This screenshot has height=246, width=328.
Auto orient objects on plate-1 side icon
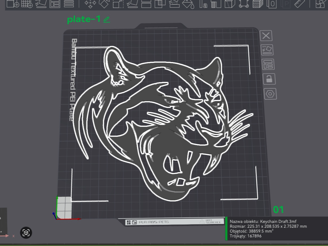click(x=267, y=50)
